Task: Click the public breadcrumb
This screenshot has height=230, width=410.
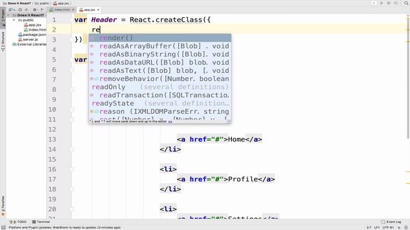Action: click(x=42, y=3)
